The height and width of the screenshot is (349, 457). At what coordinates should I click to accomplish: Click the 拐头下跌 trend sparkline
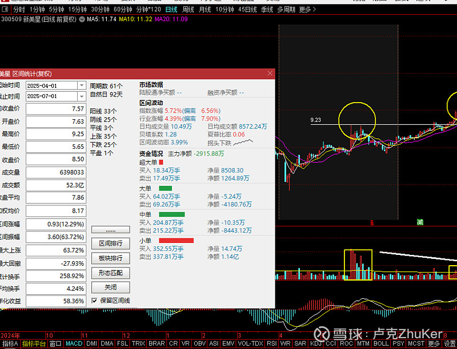point(243,142)
